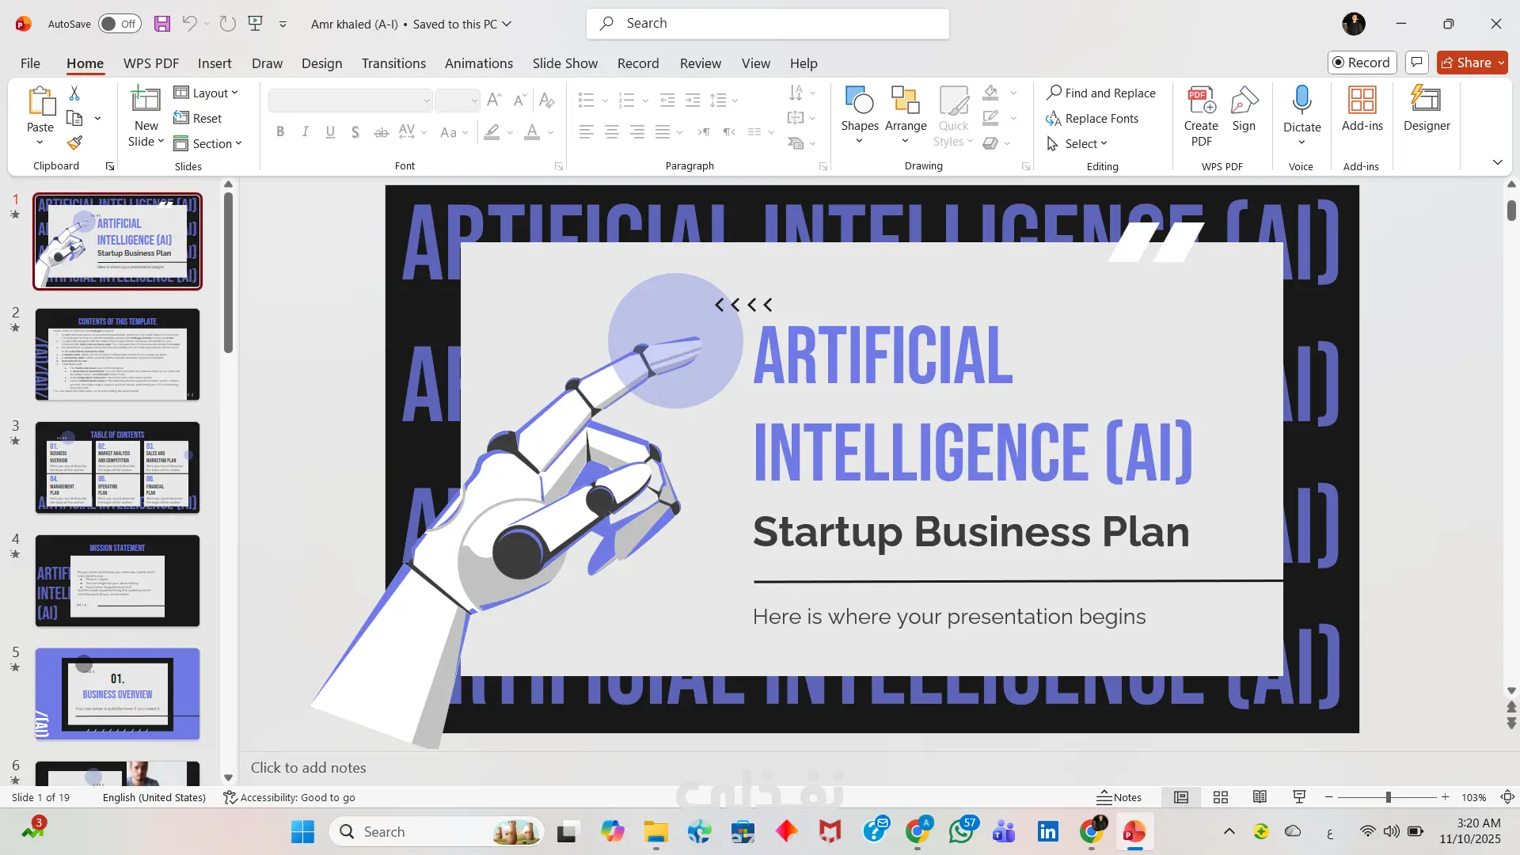Viewport: 1520px width, 855px height.
Task: Open the Transitions ribbon tab
Action: (x=393, y=63)
